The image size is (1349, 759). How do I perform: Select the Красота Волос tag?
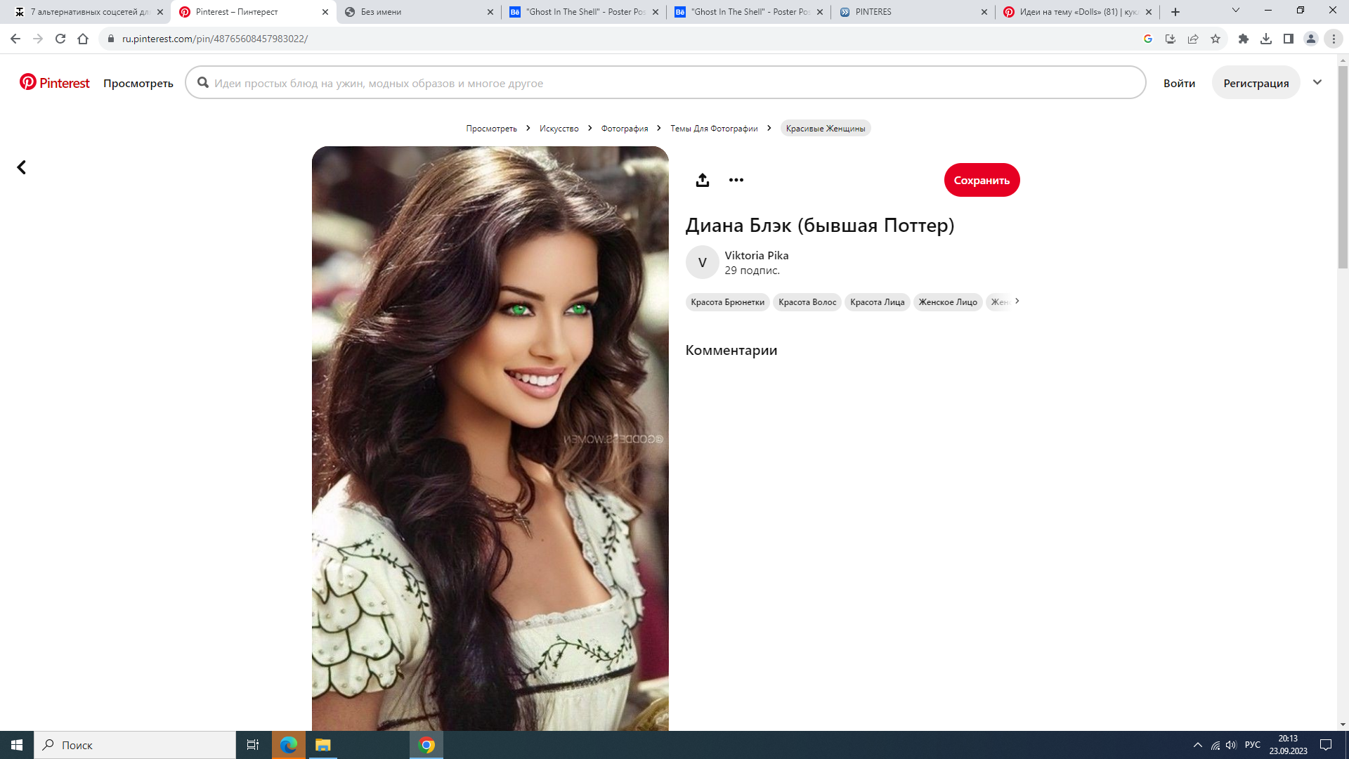click(x=807, y=302)
